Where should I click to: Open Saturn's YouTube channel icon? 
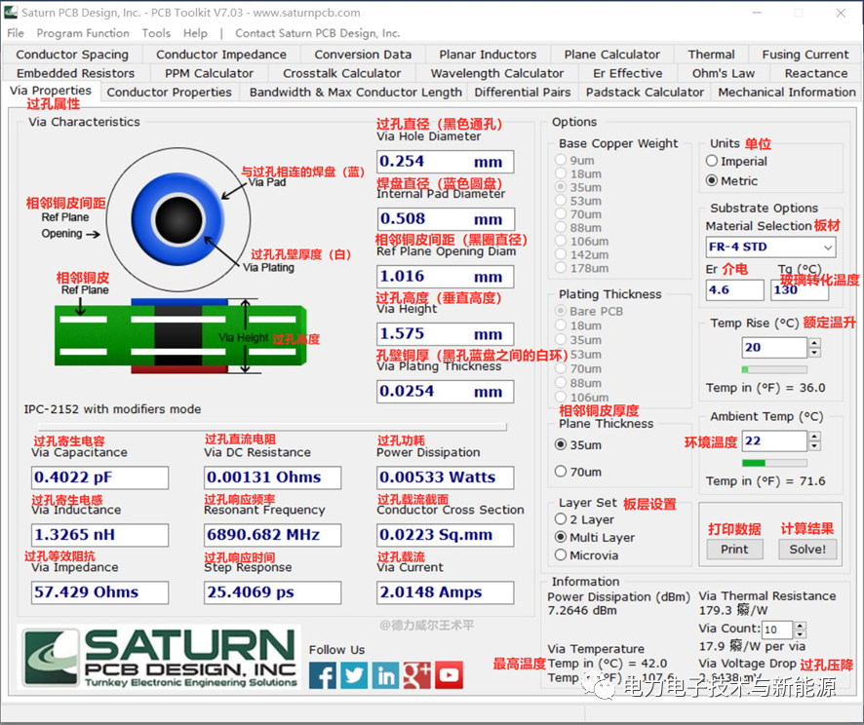click(450, 675)
